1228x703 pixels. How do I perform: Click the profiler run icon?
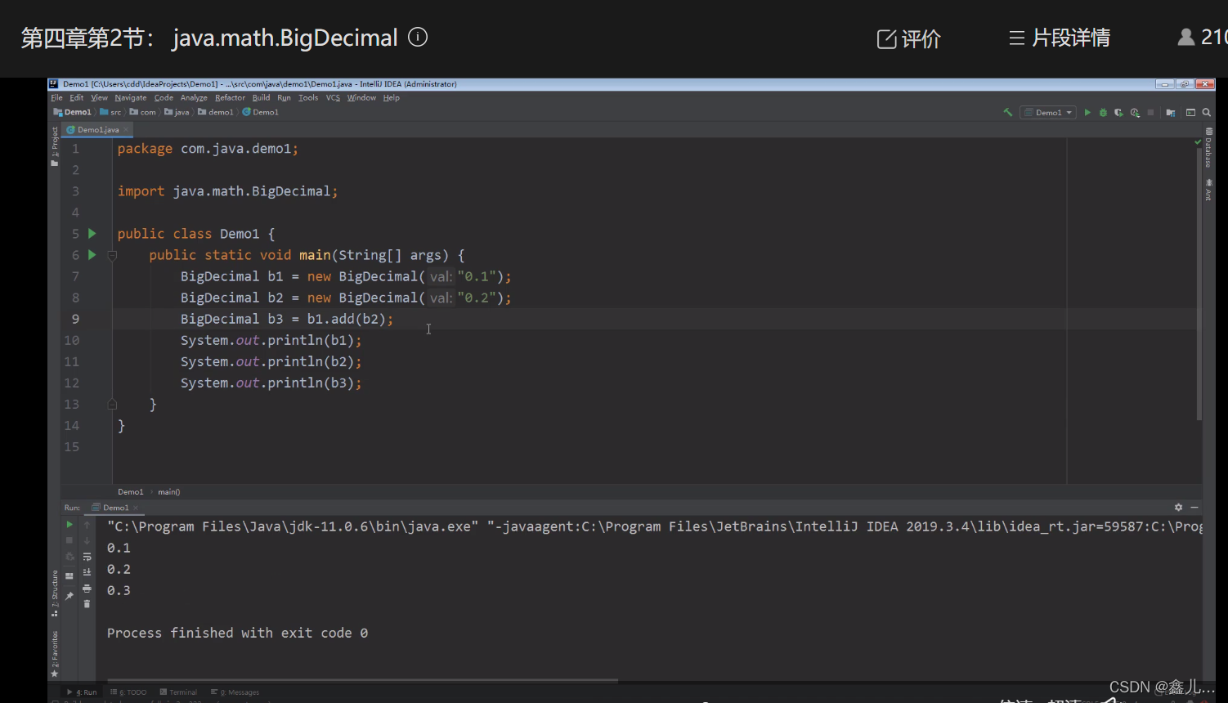pos(1135,113)
